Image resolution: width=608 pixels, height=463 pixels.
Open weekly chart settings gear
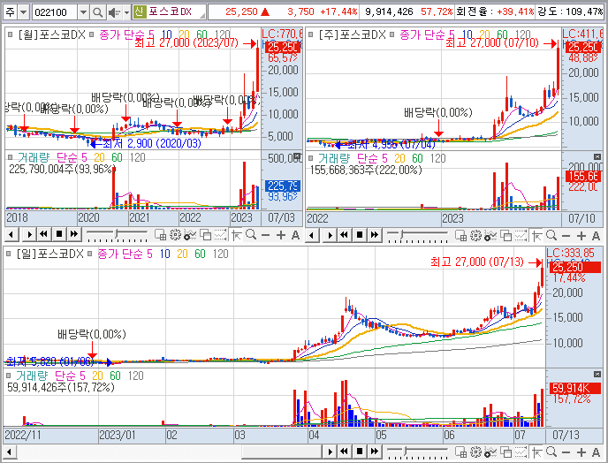coord(475,235)
